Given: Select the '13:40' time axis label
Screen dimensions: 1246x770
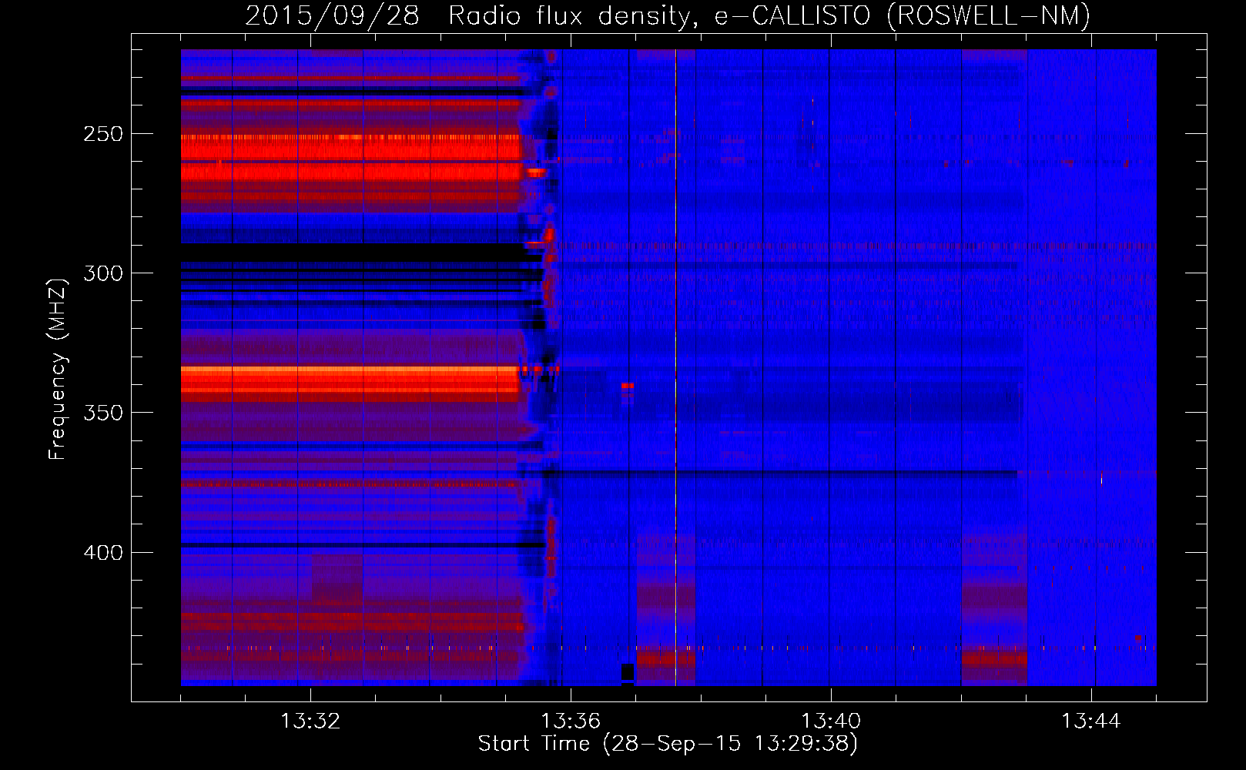Looking at the screenshot, I should point(831,721).
